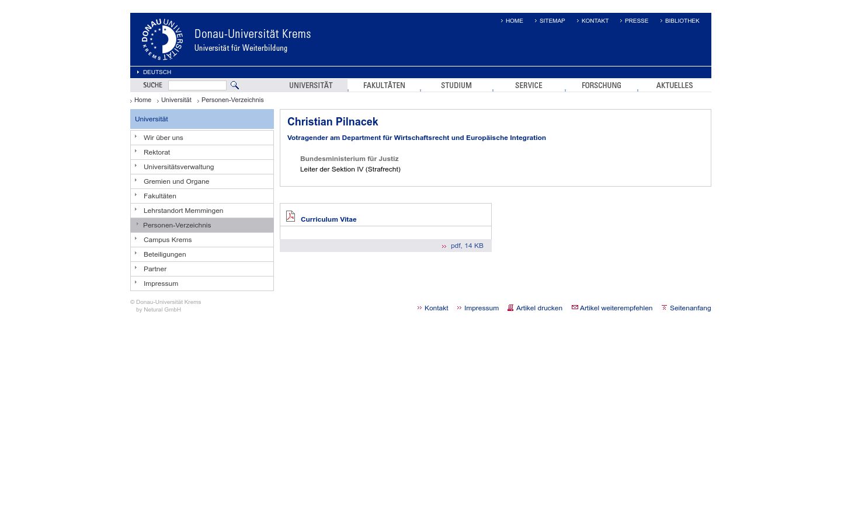Select the UNIVERSITÄT main tab

coord(311,85)
